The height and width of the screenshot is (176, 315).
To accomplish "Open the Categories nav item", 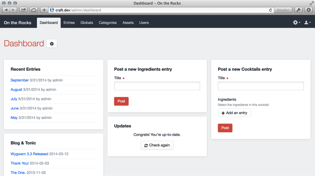I will click(x=108, y=23).
